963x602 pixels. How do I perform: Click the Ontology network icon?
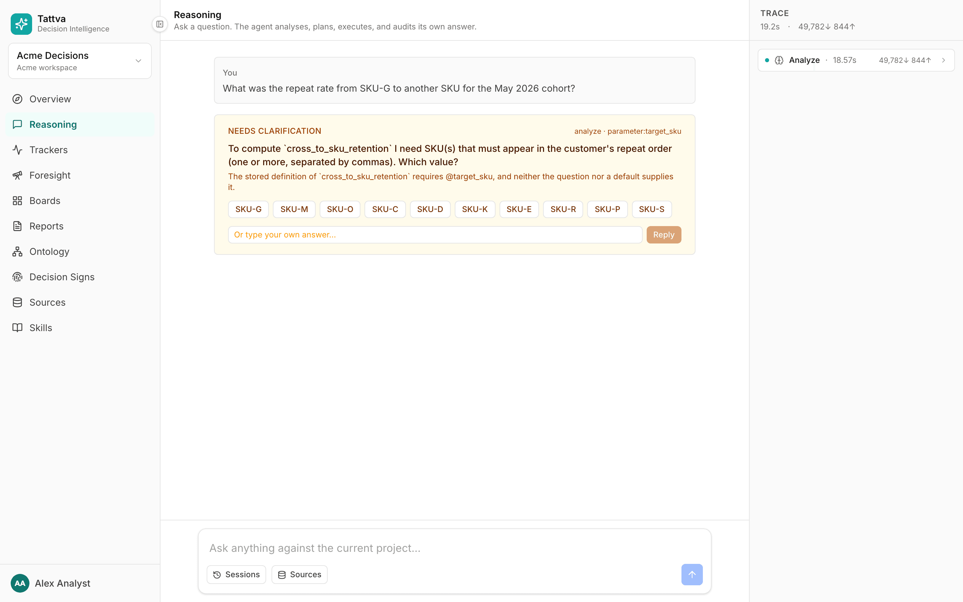[17, 252]
